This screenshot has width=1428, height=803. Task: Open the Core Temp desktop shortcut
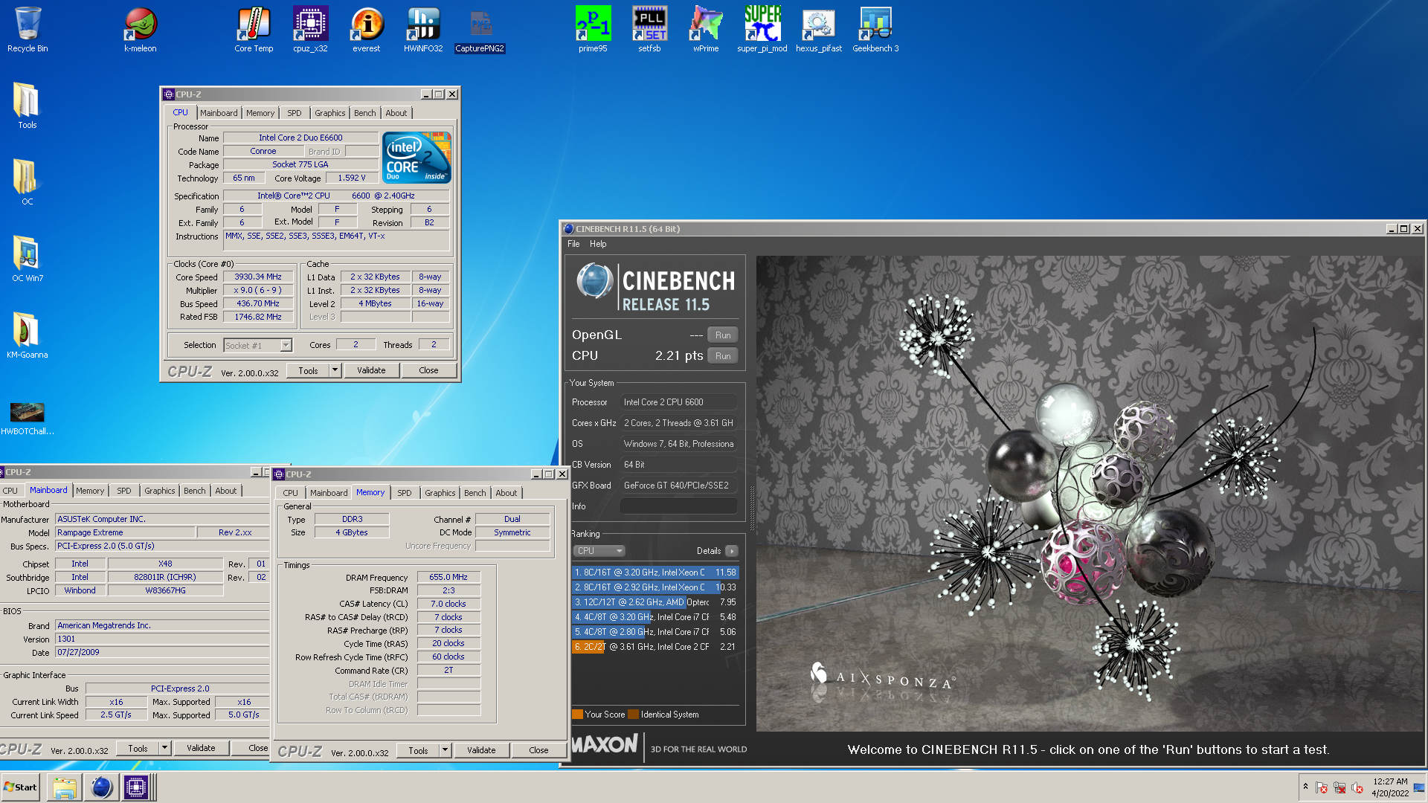coord(254,30)
